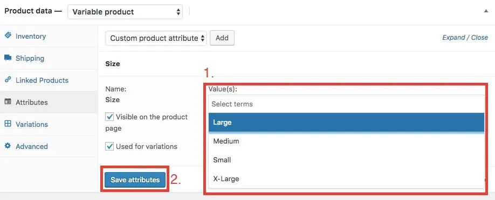Click the Inventory tag icon

pyautogui.click(x=8, y=35)
